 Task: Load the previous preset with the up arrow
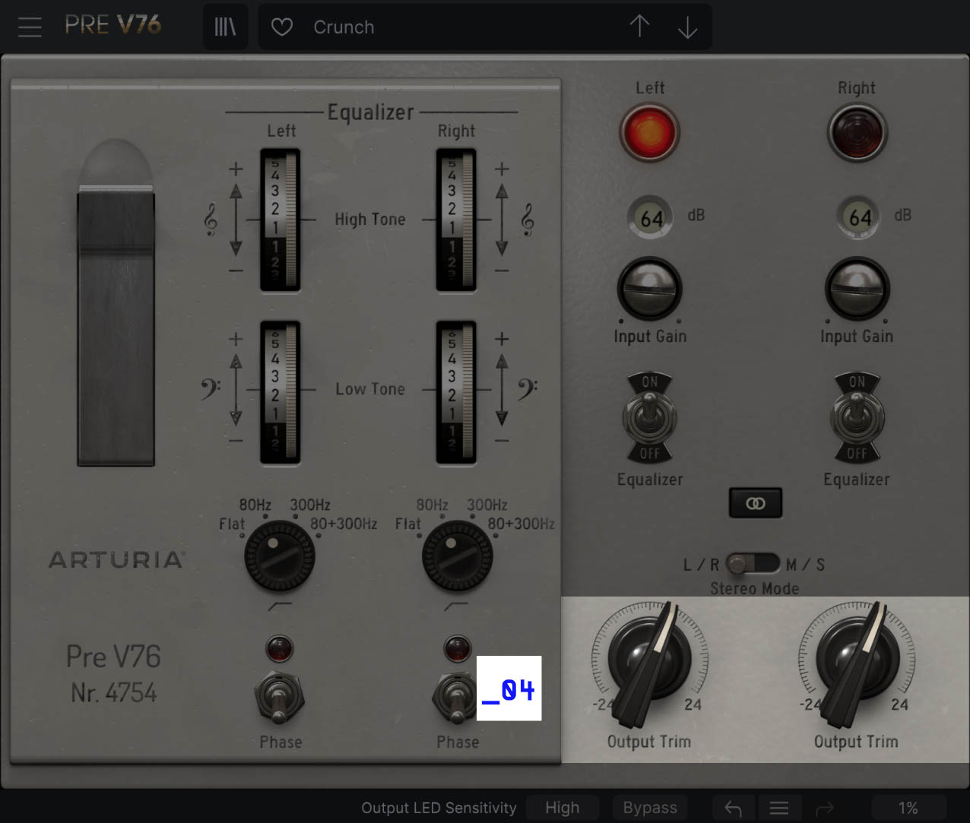[639, 26]
